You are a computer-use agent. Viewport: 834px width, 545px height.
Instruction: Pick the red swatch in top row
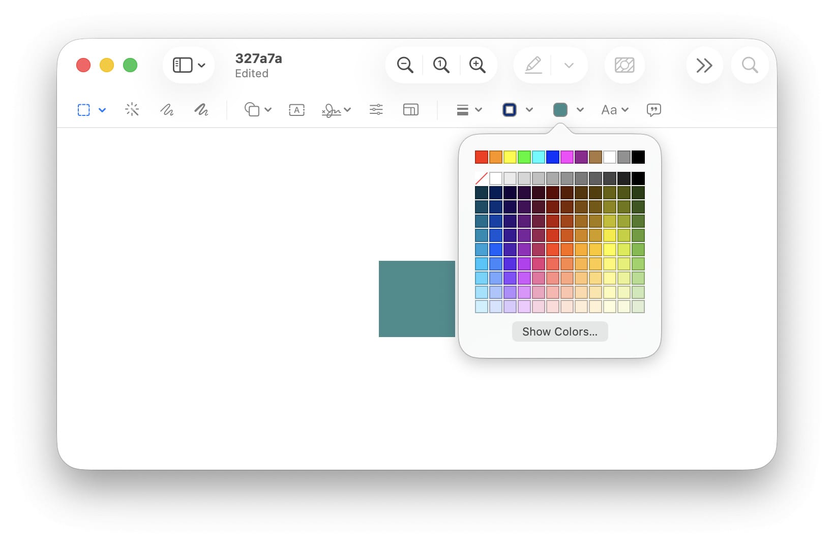coord(482,157)
